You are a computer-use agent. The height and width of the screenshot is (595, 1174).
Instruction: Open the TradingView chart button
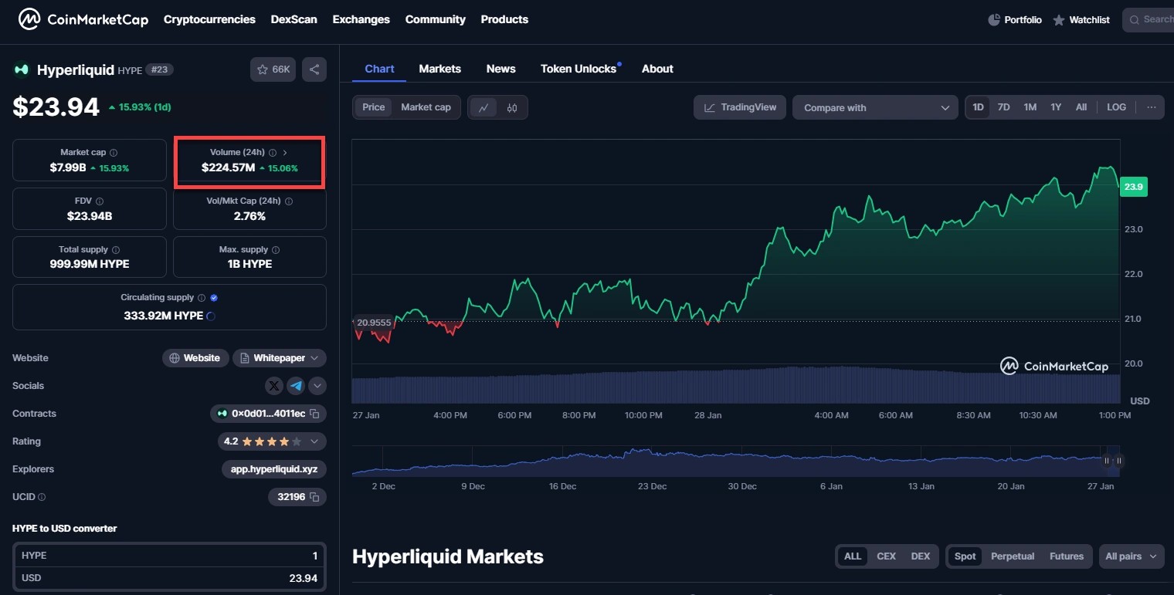[x=740, y=107]
